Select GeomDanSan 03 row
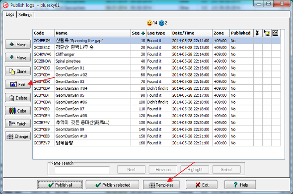Screen dimensions: 293x194 [x=156, y=81]
